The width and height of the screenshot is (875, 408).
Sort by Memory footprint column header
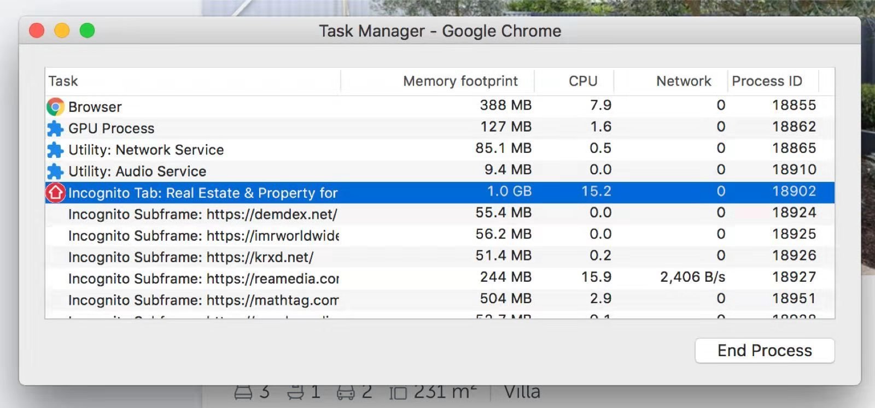(x=437, y=81)
